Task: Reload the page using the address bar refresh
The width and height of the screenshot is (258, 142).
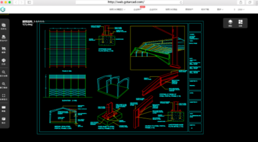Action: pyautogui.click(x=181, y=2)
